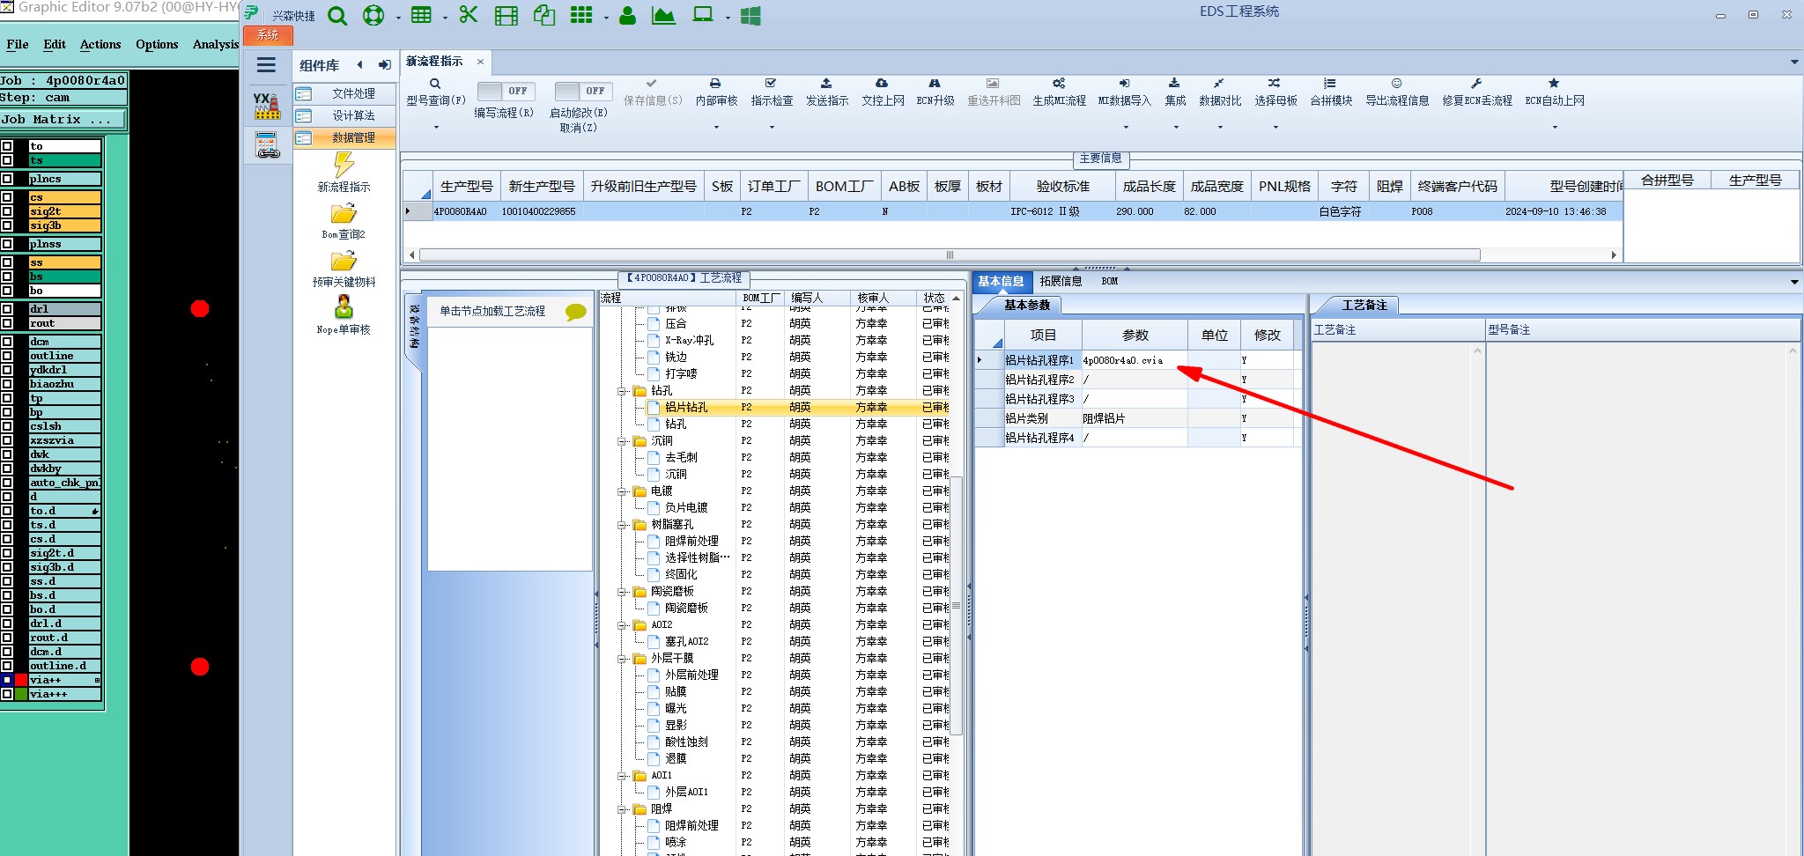
Task: Collapse the 钻孔 tree folder
Action: pyautogui.click(x=622, y=391)
